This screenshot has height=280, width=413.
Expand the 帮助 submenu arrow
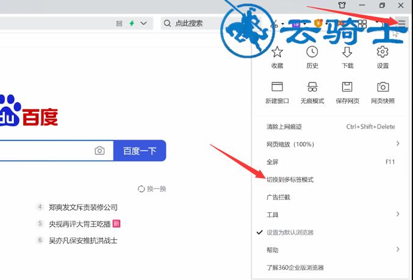[398, 249]
